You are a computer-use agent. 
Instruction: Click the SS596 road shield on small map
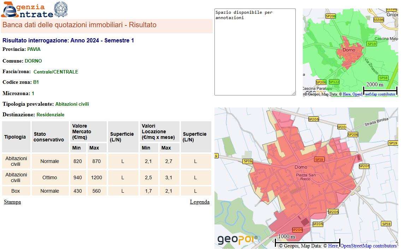[378, 20]
